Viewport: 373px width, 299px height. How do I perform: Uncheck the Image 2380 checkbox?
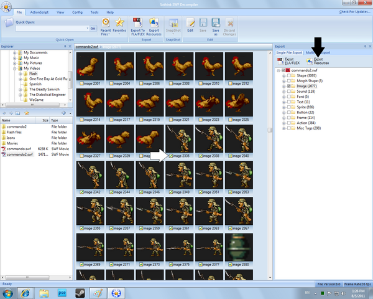230,265
